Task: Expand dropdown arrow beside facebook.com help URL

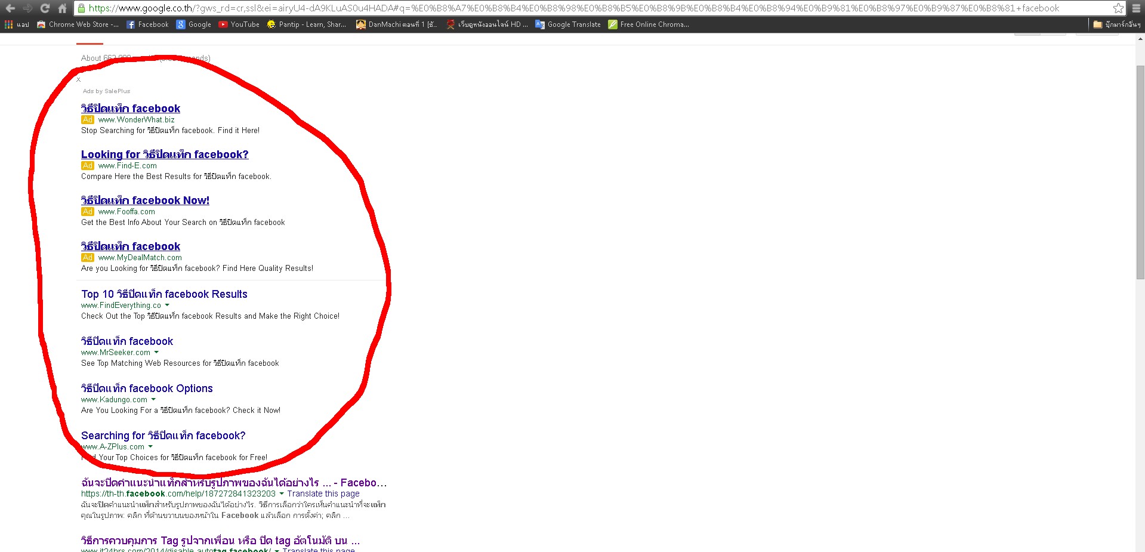Action: point(282,494)
